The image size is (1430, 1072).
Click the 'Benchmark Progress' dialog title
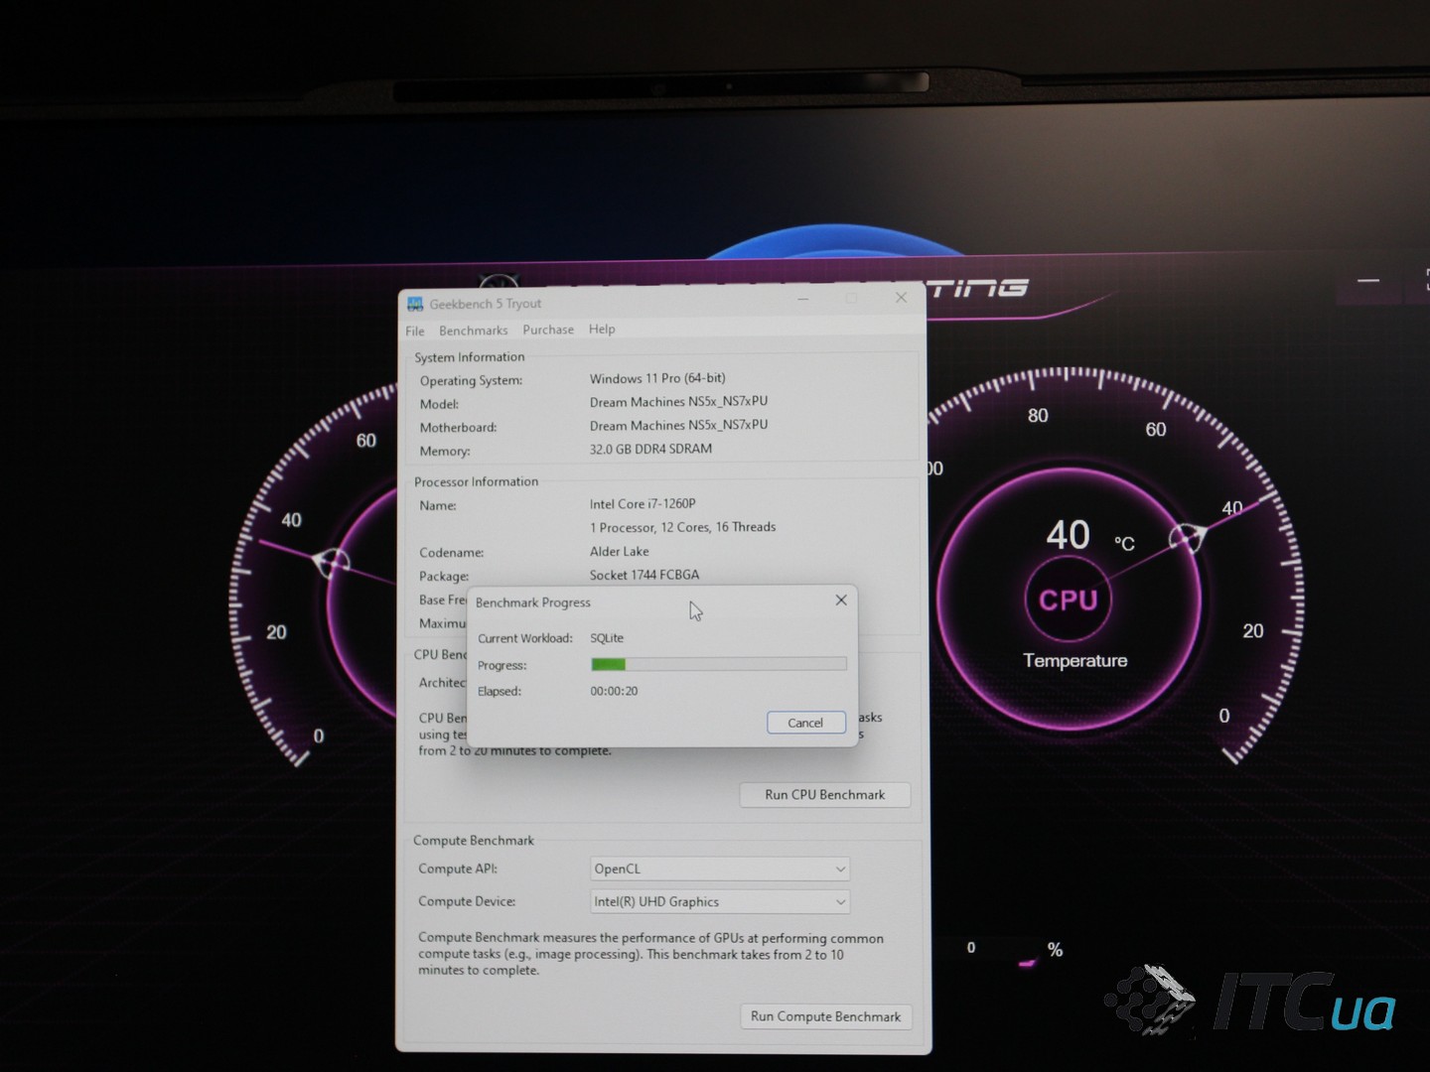[533, 603]
